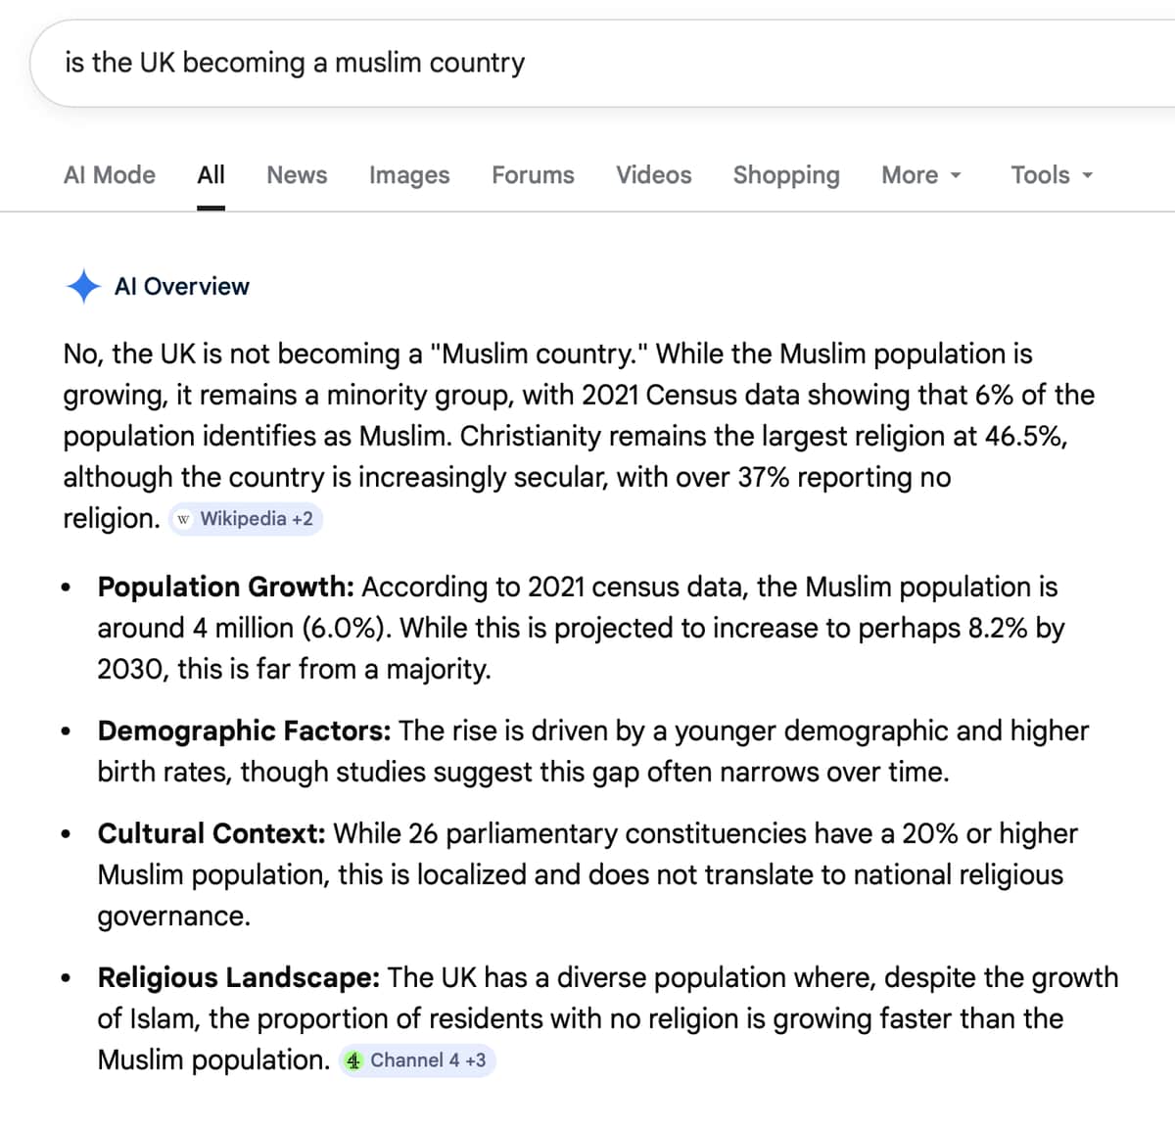Click the Religious Landscape bullet heading

pyautogui.click(x=238, y=977)
